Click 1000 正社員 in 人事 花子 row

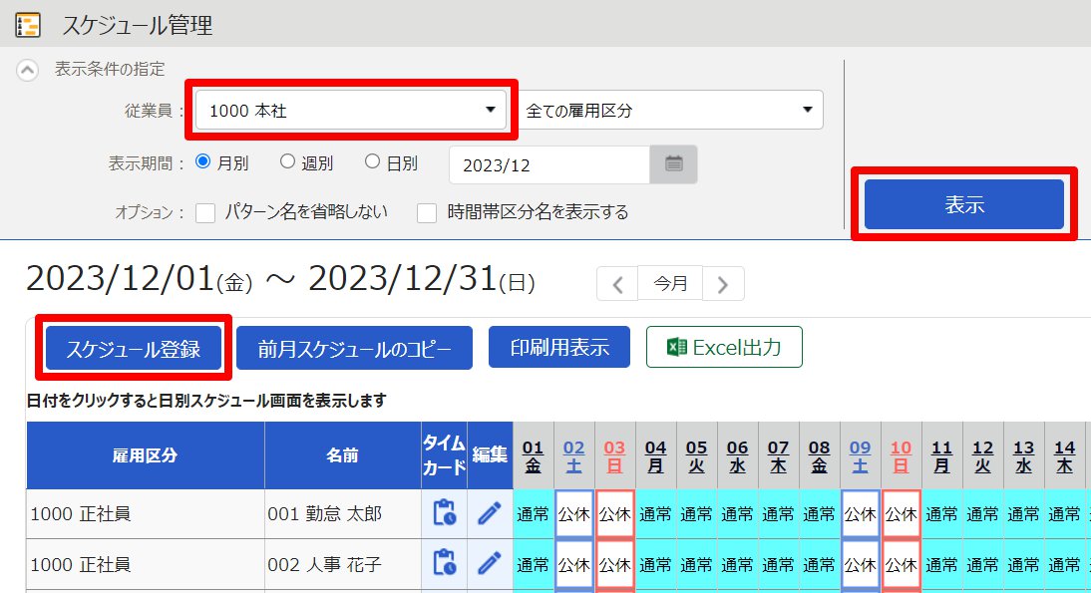146,564
